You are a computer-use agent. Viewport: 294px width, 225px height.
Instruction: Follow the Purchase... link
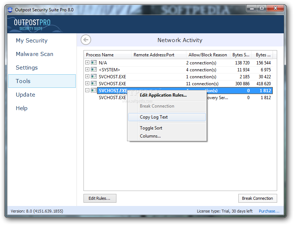pos(269,211)
